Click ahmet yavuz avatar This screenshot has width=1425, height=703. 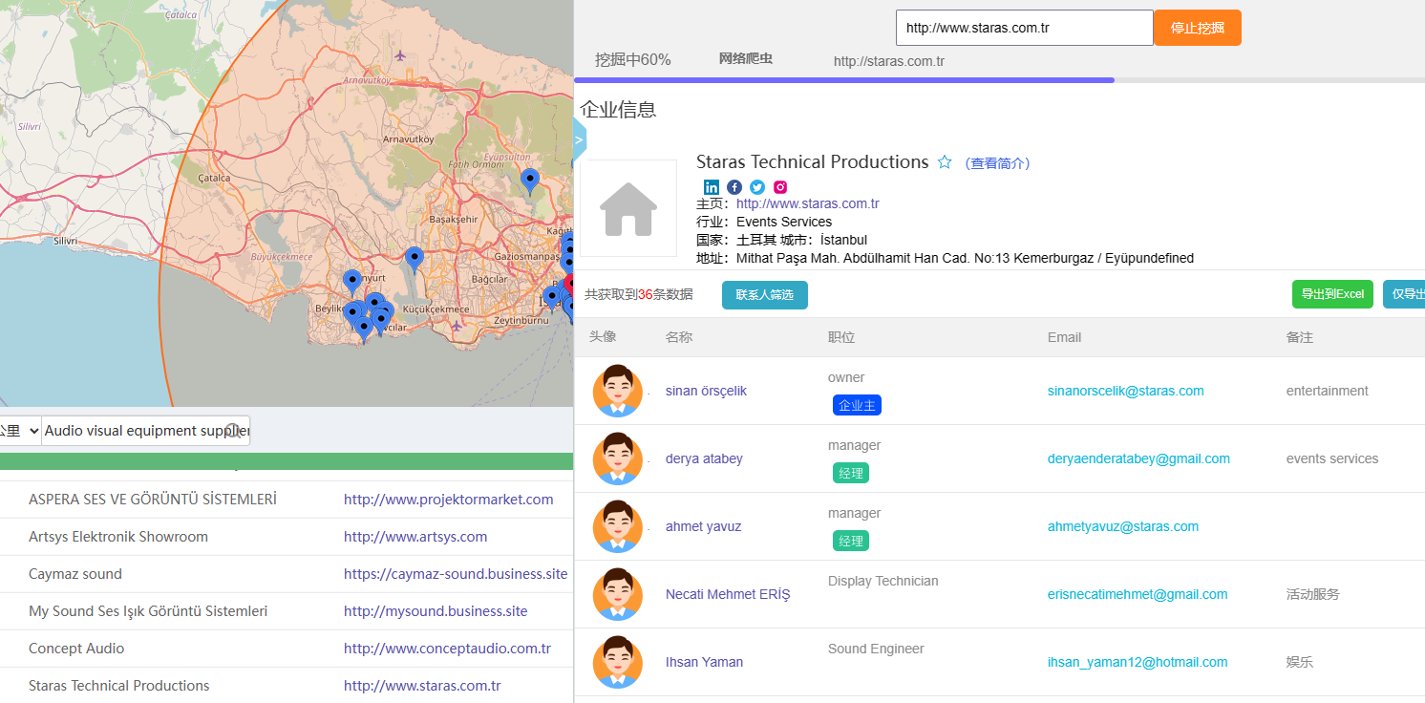(x=618, y=526)
